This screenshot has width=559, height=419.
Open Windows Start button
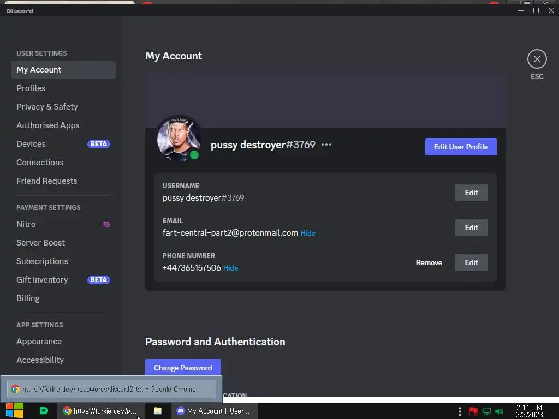coord(15,411)
